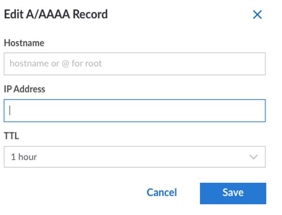This screenshot has height=215, width=282.
Task: Dismiss the dialog using Cancel
Action: coord(162,192)
